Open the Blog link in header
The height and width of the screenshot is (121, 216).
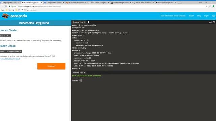(x=199, y=16)
